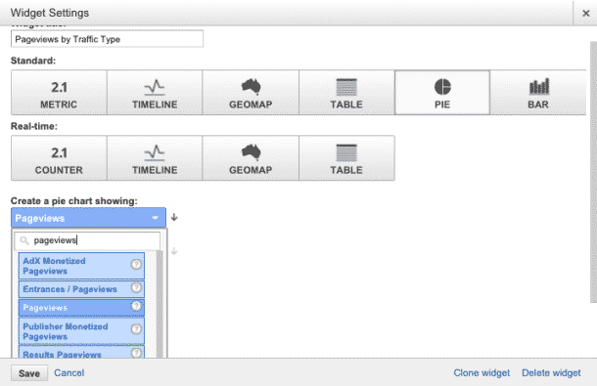Choose the highlighted Pageviews option
The image size is (597, 386).
pyautogui.click(x=81, y=308)
